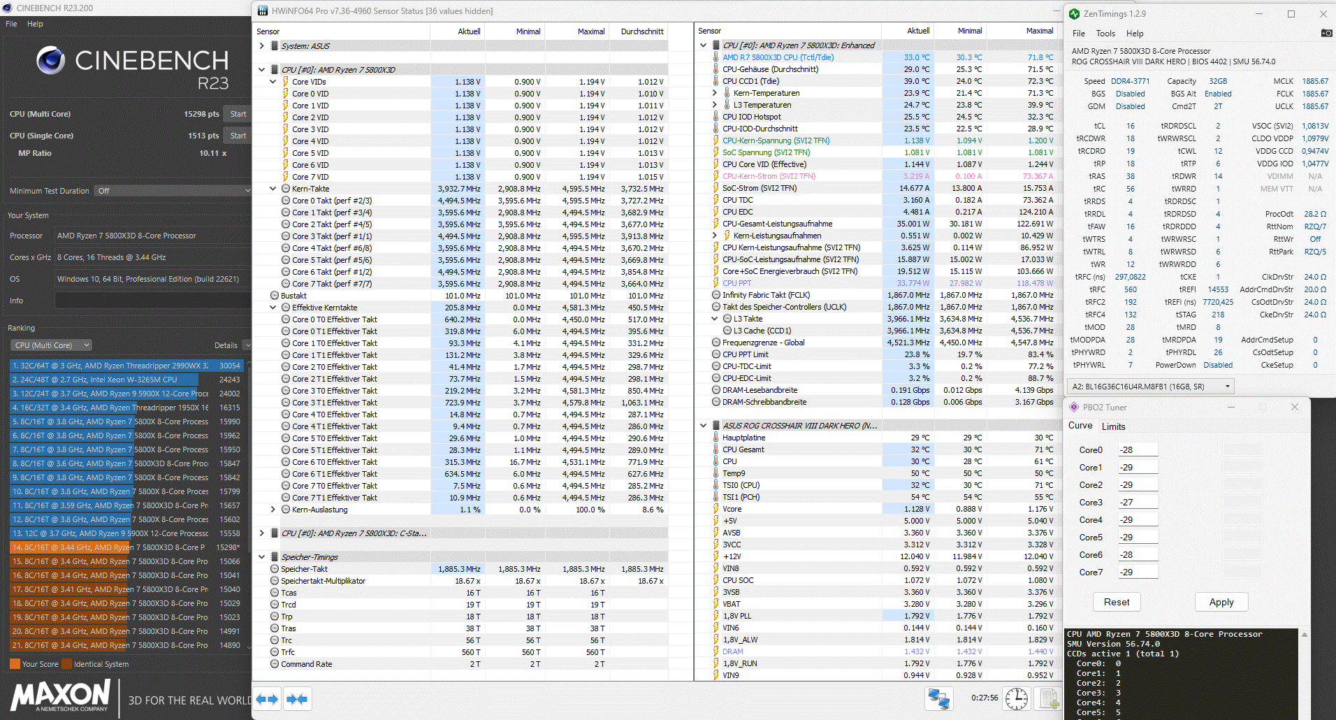The image size is (1336, 720).
Task: Click the Reset button in PBO2 Tuner
Action: (1117, 602)
